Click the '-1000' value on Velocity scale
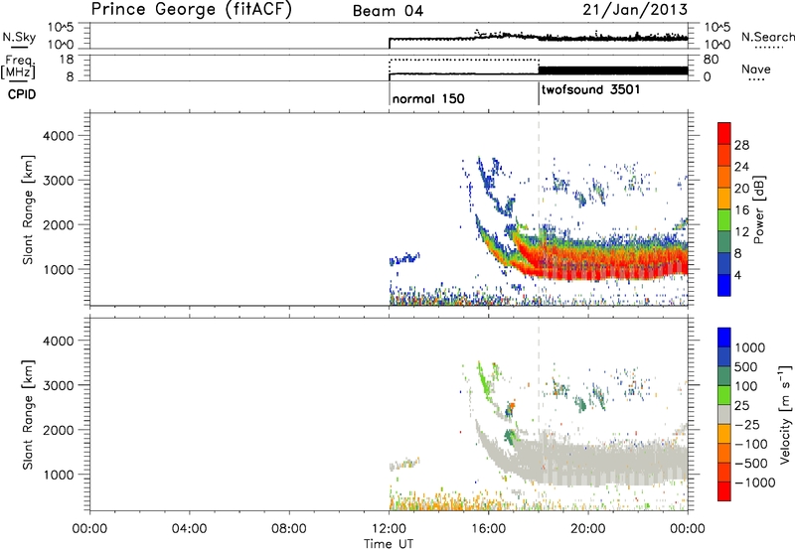Image resolution: width=795 pixels, height=550 pixels. click(755, 482)
